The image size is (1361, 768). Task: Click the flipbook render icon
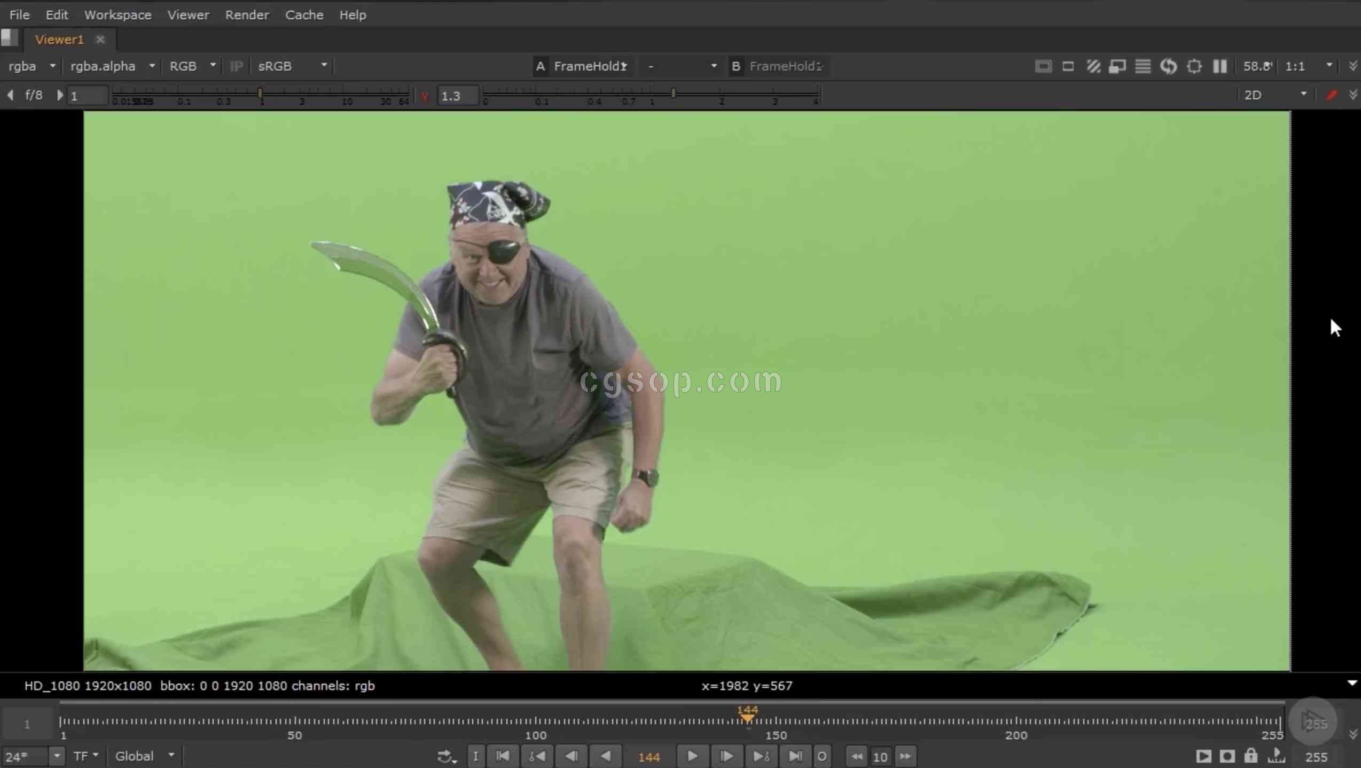pos(1203,756)
